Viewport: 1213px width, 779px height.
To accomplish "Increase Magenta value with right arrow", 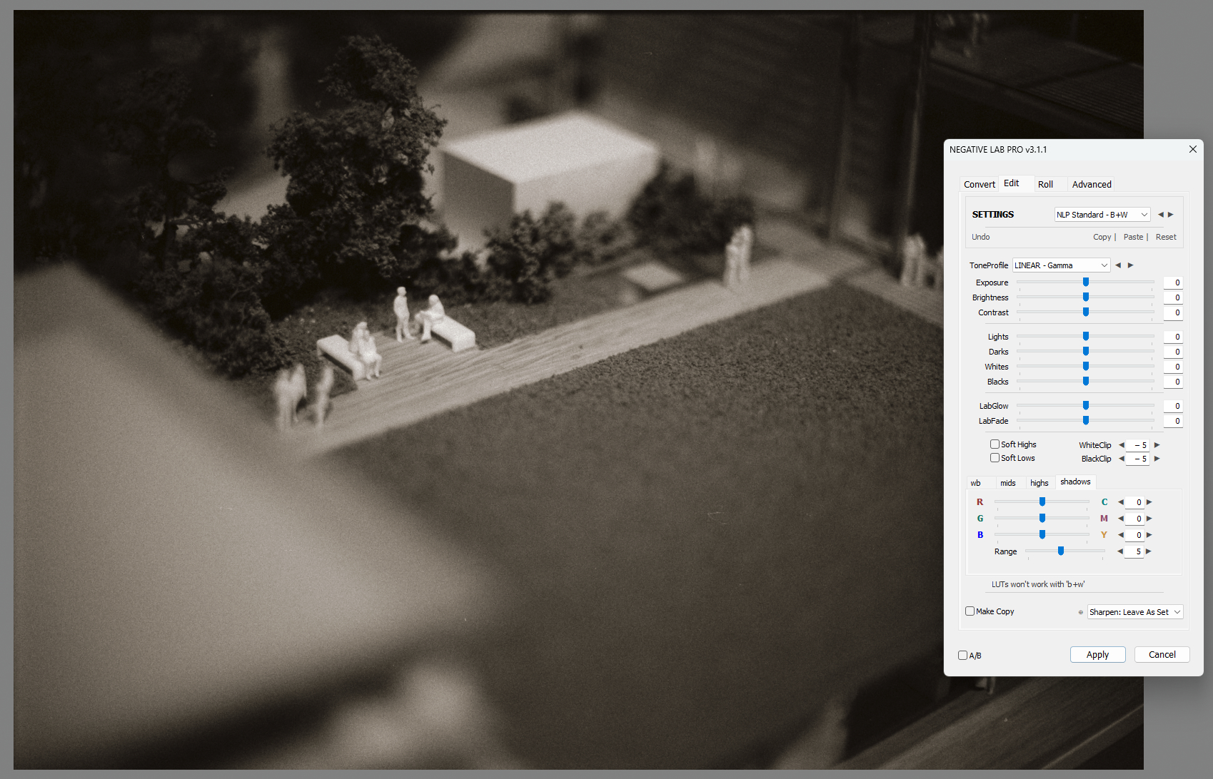I will (1149, 519).
